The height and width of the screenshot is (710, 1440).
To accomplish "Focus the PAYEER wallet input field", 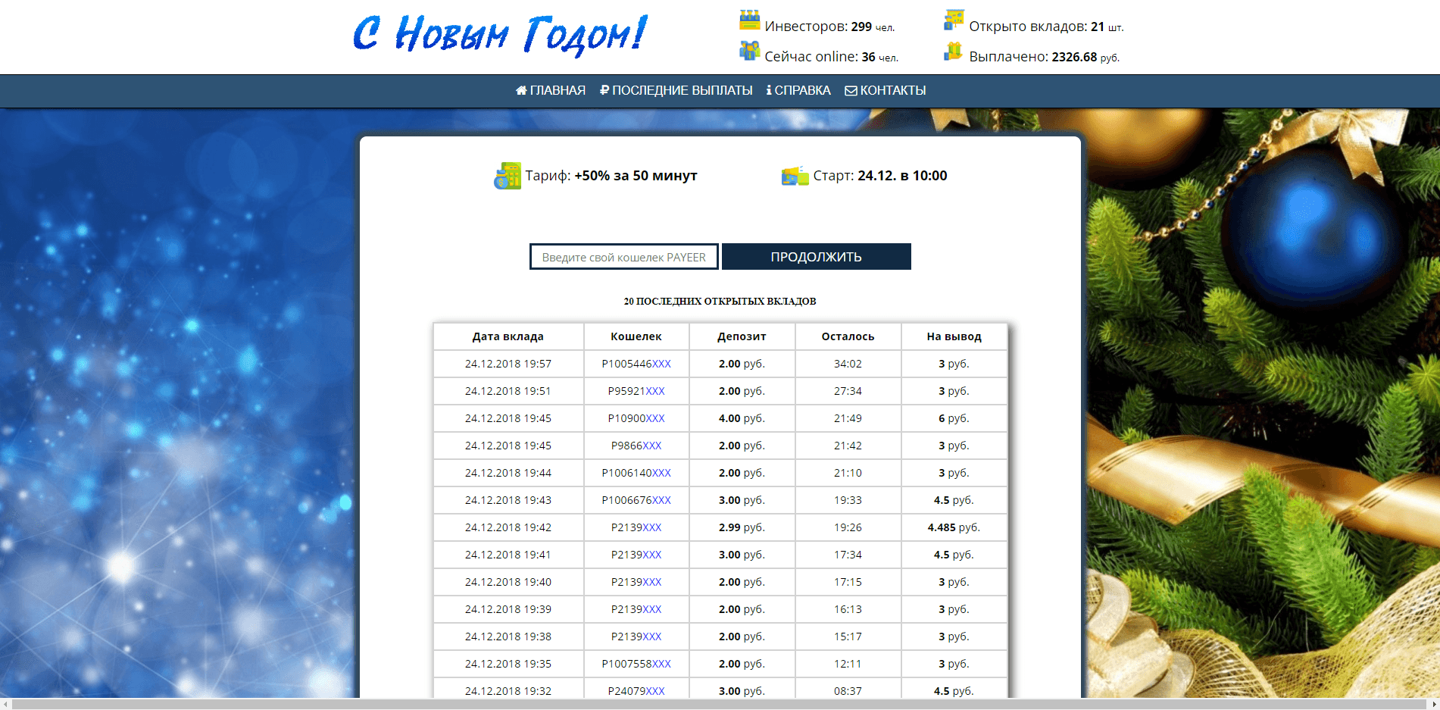I will point(623,257).
